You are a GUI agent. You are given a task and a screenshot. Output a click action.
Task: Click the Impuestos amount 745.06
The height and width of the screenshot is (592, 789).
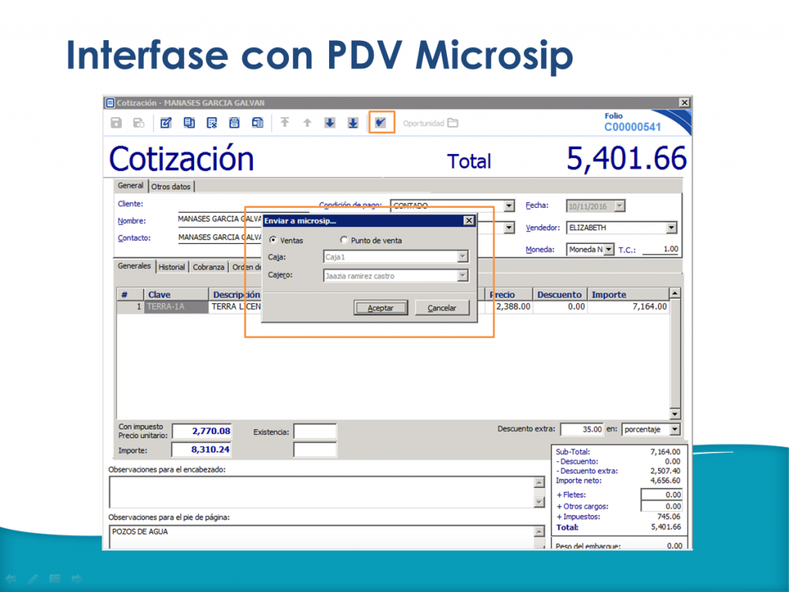point(668,517)
